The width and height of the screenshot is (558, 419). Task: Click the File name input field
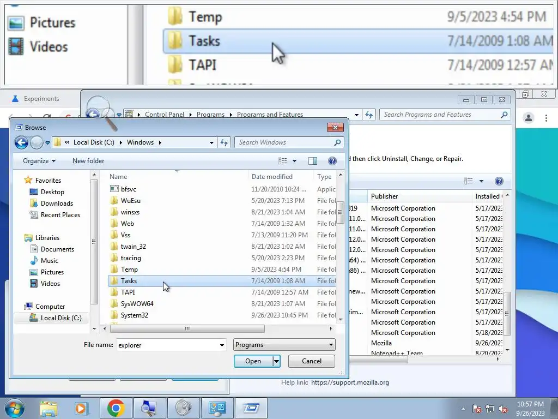(167, 345)
